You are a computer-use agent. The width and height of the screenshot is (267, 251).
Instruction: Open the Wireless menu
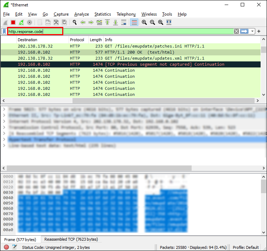tap(149, 14)
